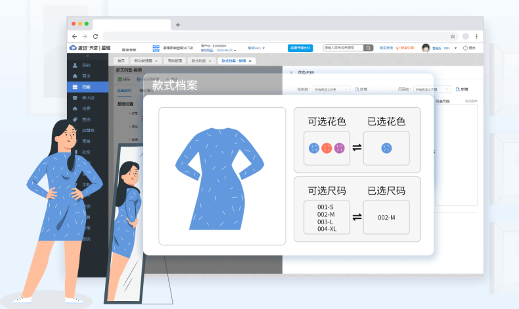
Task: Click the swap arrows between 可选尺码 and 已选尺码
Action: (x=357, y=217)
